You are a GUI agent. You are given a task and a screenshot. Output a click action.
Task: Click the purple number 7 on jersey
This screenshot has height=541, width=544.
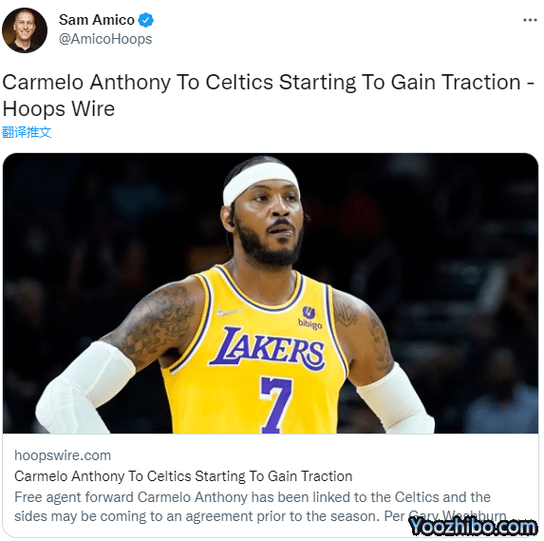tap(276, 405)
